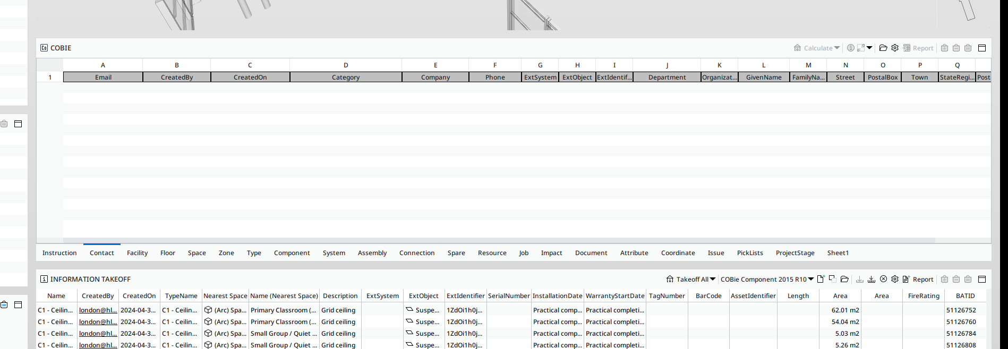Switch to the Floor sheet tab
Viewport: 1008px width, 349px height.
point(168,253)
